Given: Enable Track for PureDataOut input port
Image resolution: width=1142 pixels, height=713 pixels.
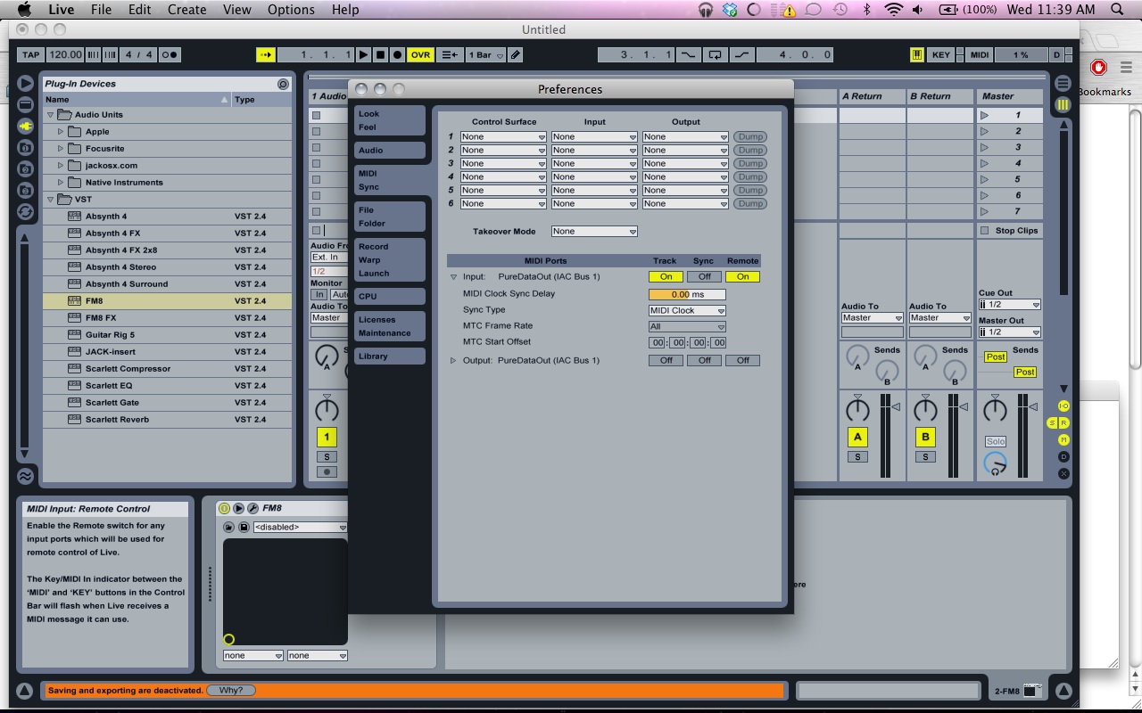Looking at the screenshot, I should point(666,277).
